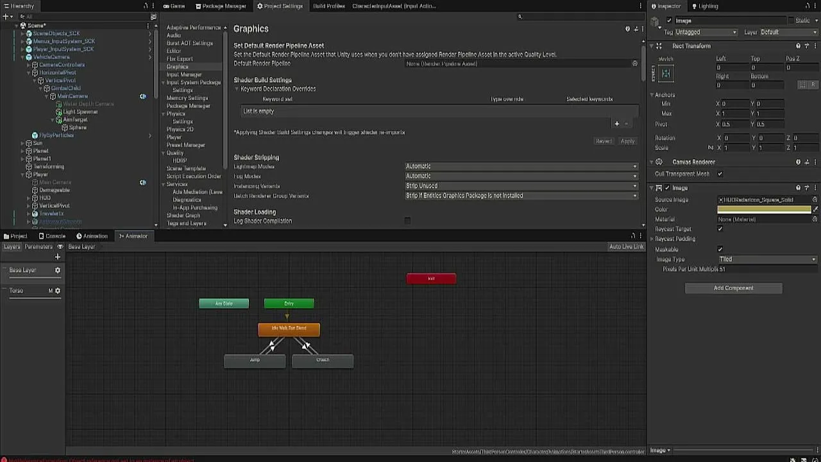
Task: Open the Instancing Variants dropdown
Action: [521, 186]
